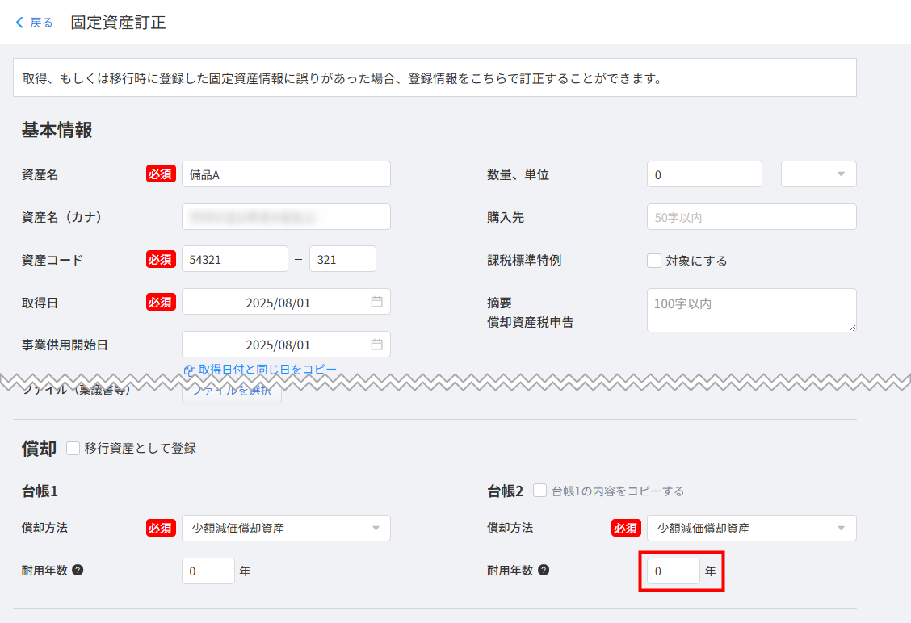Click copy icon beside 取得日付と同じ日をコピー
911x623 pixels.
189,370
